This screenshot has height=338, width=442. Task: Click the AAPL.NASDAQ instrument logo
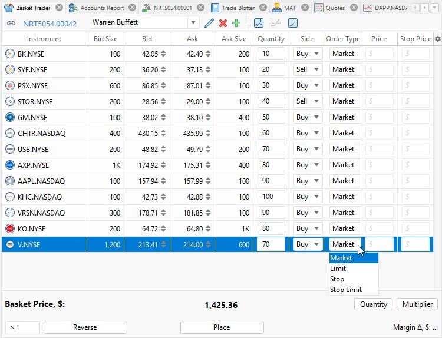(x=10, y=181)
